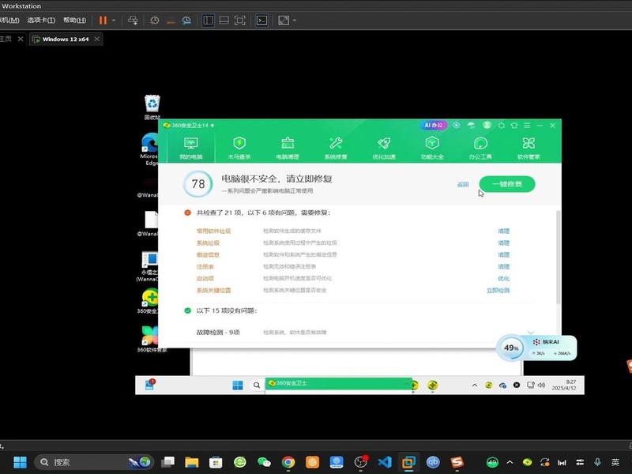The width and height of the screenshot is (632, 474).
Task: Click VM clock showing 2025/4/12
Action: (564, 385)
